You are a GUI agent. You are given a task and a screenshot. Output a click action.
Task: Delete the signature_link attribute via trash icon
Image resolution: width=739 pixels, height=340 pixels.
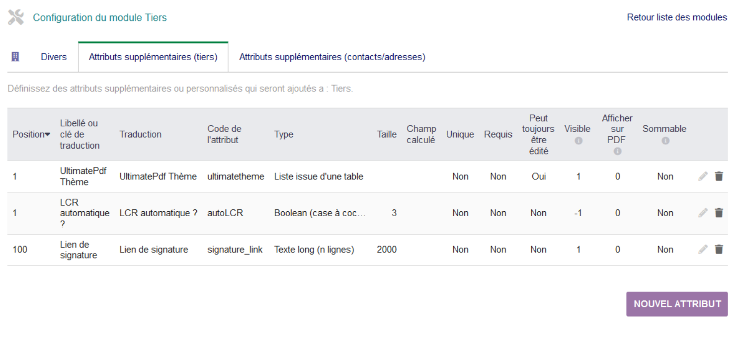pyautogui.click(x=719, y=250)
